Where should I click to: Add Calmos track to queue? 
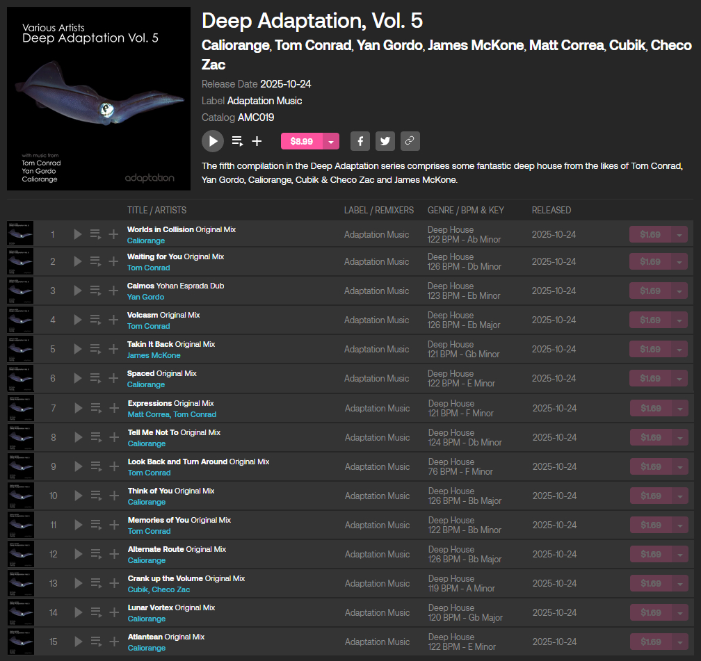coord(95,291)
